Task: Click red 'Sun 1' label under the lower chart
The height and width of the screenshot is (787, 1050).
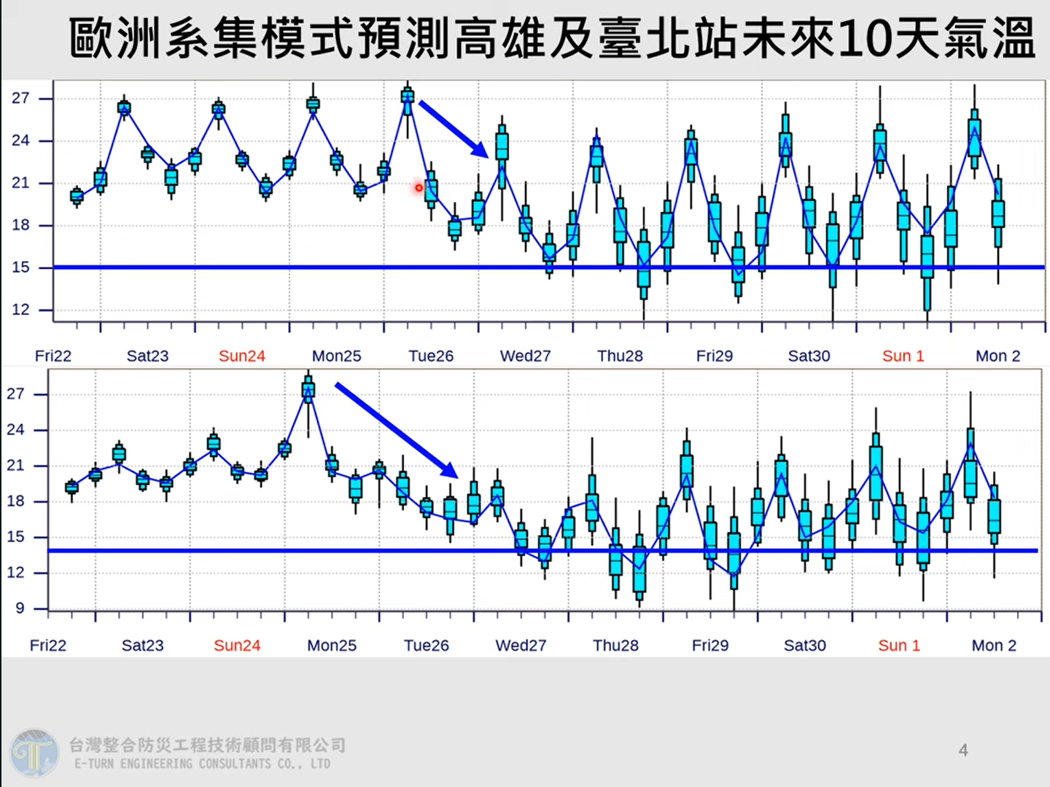Action: pyautogui.click(x=899, y=645)
